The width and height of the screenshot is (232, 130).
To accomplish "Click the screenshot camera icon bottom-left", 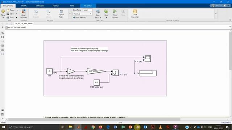I will pos(3,110).
